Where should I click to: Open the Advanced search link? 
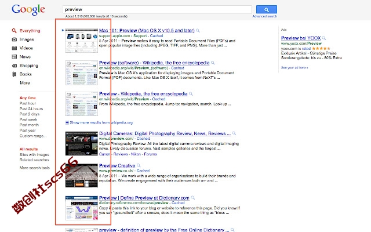(x=264, y=16)
